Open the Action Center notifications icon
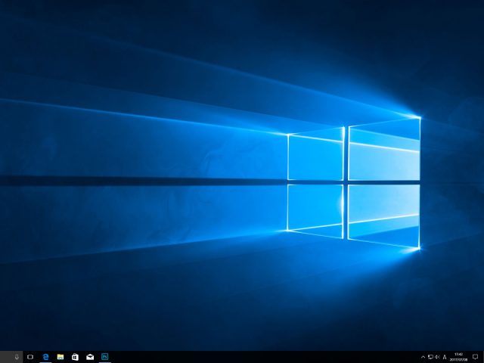 click(476, 357)
